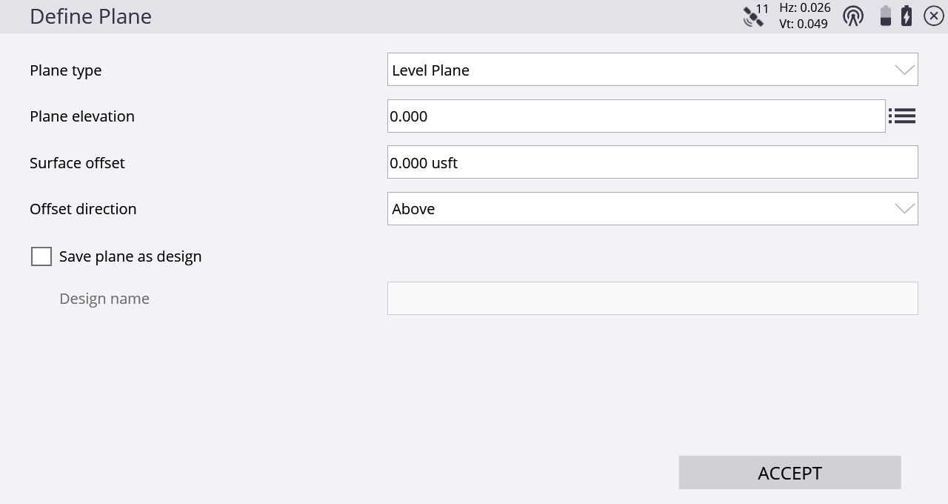Click the 'Save plane as design' label text
The height and width of the screenshot is (504, 948).
[x=130, y=256]
